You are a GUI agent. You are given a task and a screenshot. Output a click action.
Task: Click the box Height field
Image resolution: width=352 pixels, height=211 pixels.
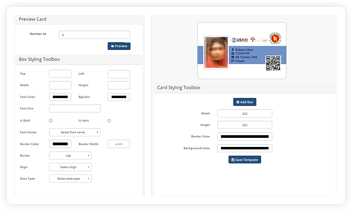[x=119, y=85]
